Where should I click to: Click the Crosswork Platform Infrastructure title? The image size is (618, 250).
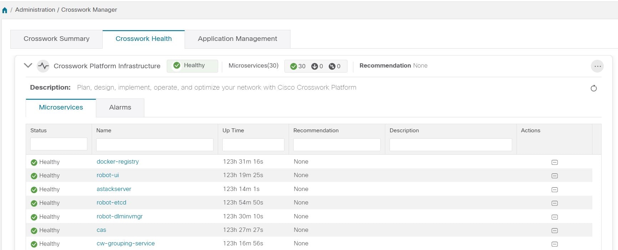coord(107,66)
